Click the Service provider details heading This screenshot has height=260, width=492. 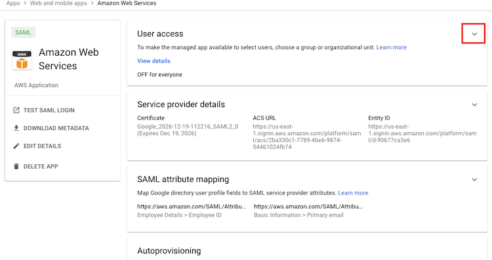click(181, 104)
